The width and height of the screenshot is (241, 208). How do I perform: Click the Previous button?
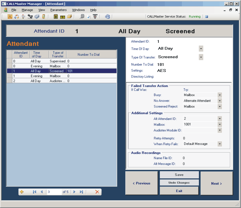(142, 183)
